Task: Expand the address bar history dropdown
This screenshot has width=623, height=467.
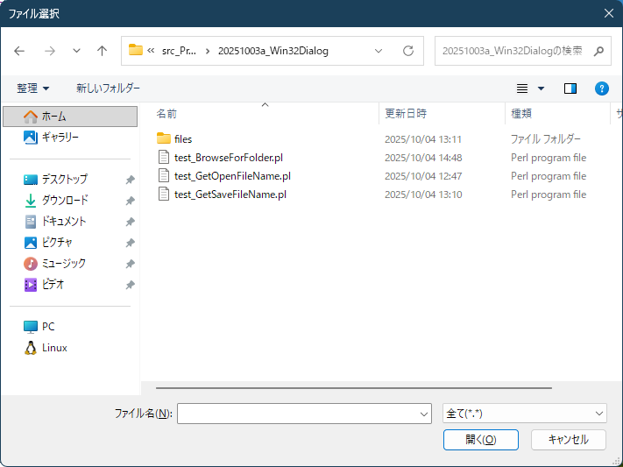Action: (x=379, y=51)
